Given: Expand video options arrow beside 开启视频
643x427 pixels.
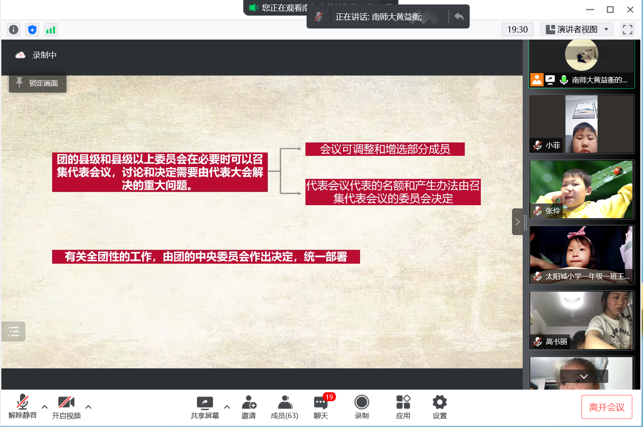Looking at the screenshot, I should 88,407.
